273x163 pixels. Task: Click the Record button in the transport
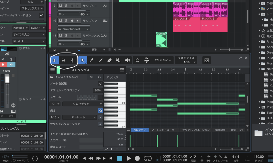tap(137, 158)
